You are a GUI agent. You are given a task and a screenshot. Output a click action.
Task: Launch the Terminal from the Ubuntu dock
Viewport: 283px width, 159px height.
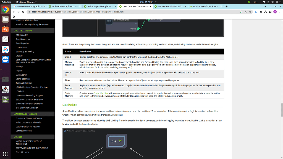point(5,79)
